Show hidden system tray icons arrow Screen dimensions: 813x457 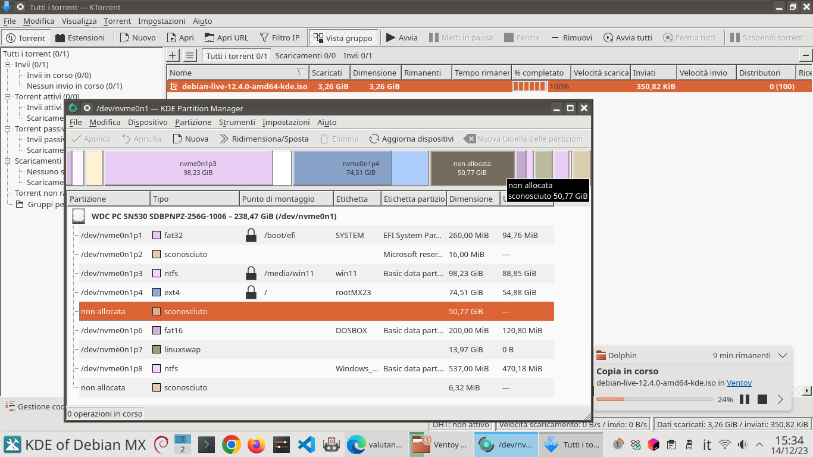tap(759, 445)
